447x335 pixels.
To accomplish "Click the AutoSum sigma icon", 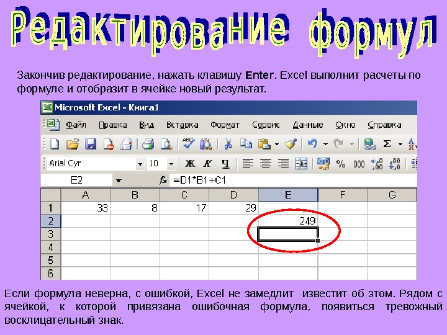I will [387, 144].
